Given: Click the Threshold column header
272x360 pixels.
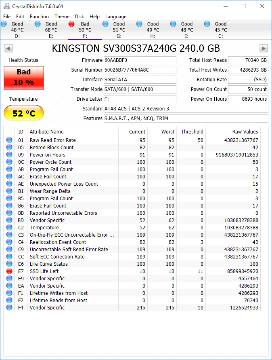Looking at the screenshot, I should click(x=191, y=132).
